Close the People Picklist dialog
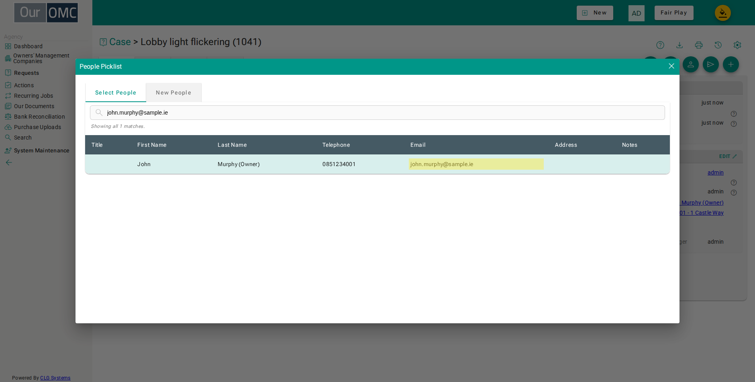This screenshot has width=755, height=382. (x=671, y=66)
